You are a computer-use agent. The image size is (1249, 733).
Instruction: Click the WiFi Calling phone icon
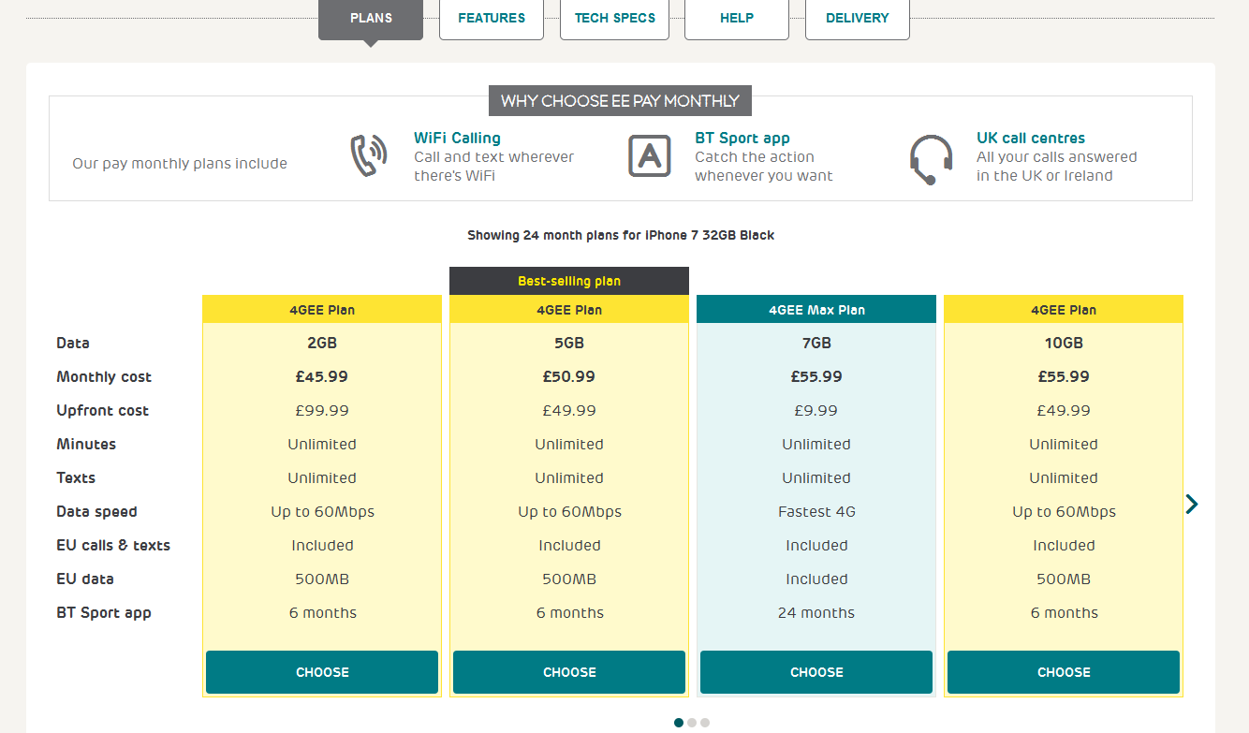click(369, 156)
